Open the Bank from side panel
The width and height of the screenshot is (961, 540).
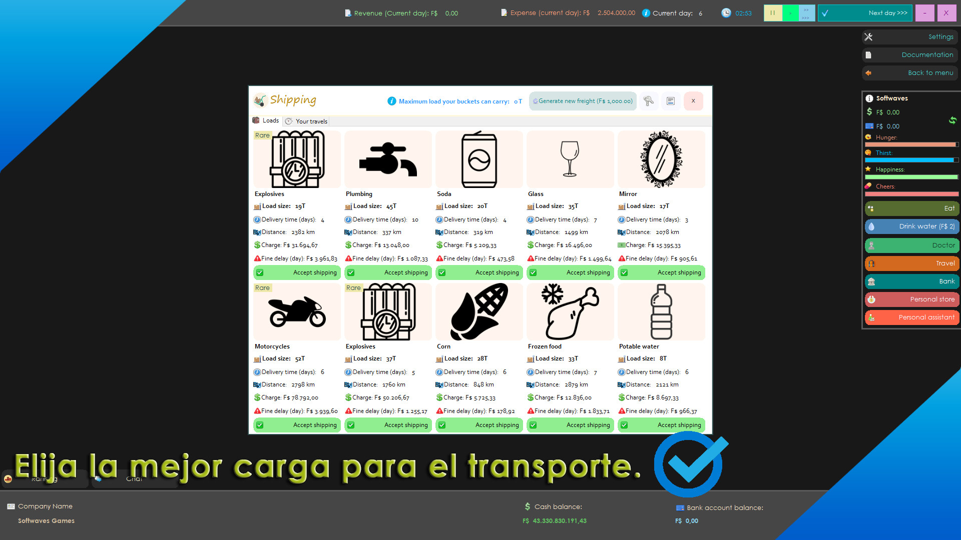tap(911, 281)
